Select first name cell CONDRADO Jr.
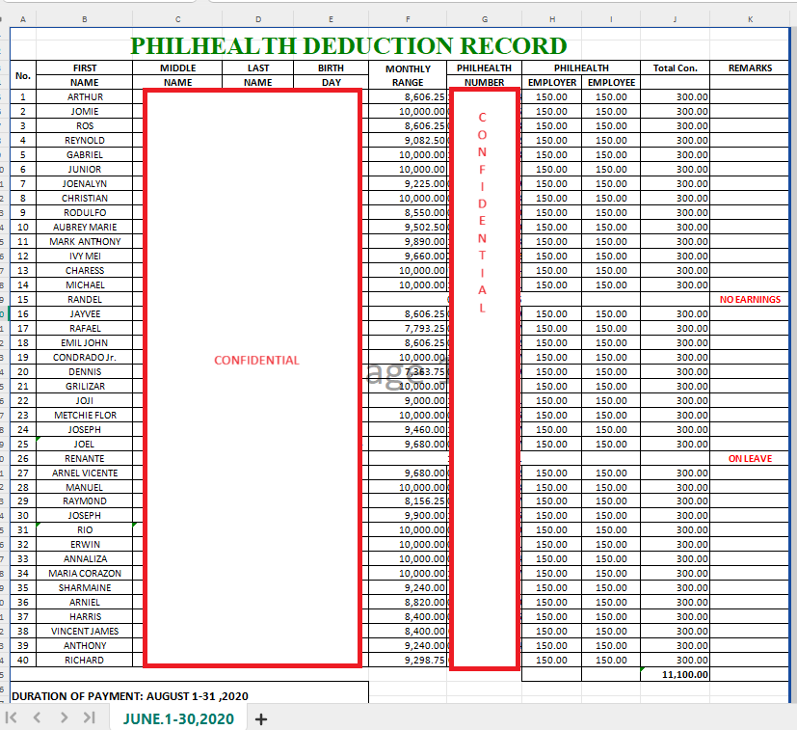797x730 pixels. point(85,358)
